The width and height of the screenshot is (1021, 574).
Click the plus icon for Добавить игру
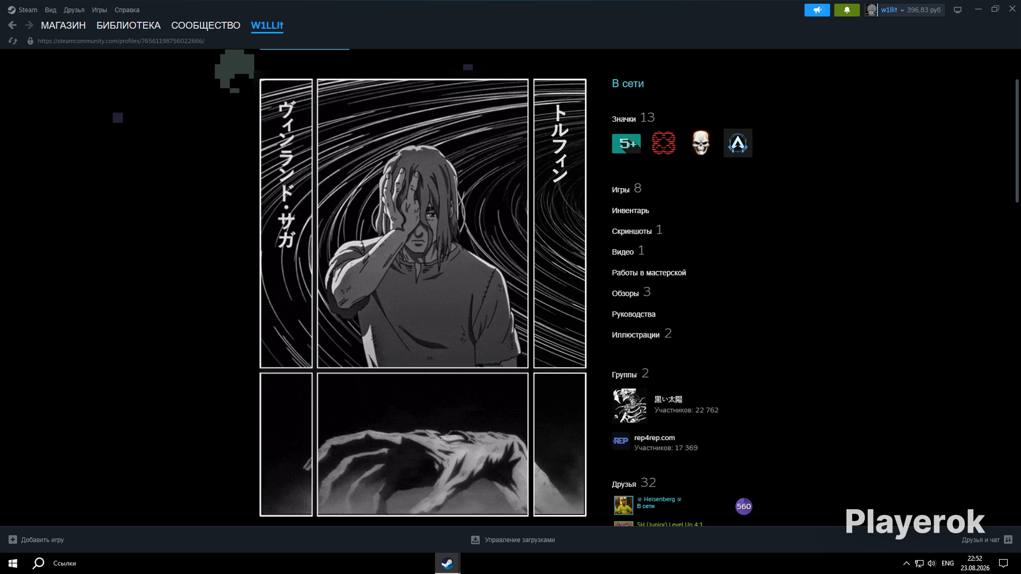[13, 540]
